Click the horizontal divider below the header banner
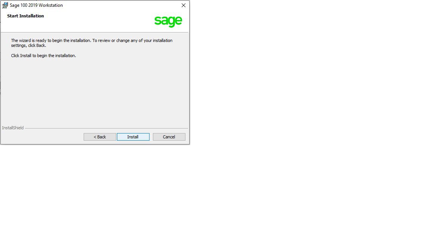The width and height of the screenshot is (436, 245). click(x=95, y=32)
